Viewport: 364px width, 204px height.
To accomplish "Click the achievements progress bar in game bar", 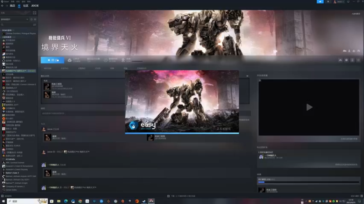I will click(x=137, y=61).
